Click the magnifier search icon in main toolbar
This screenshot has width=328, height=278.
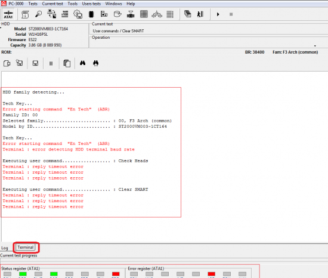(x=39, y=14)
